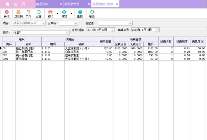
Task: Click the 240.00 售价 cell
Action: (151, 55)
